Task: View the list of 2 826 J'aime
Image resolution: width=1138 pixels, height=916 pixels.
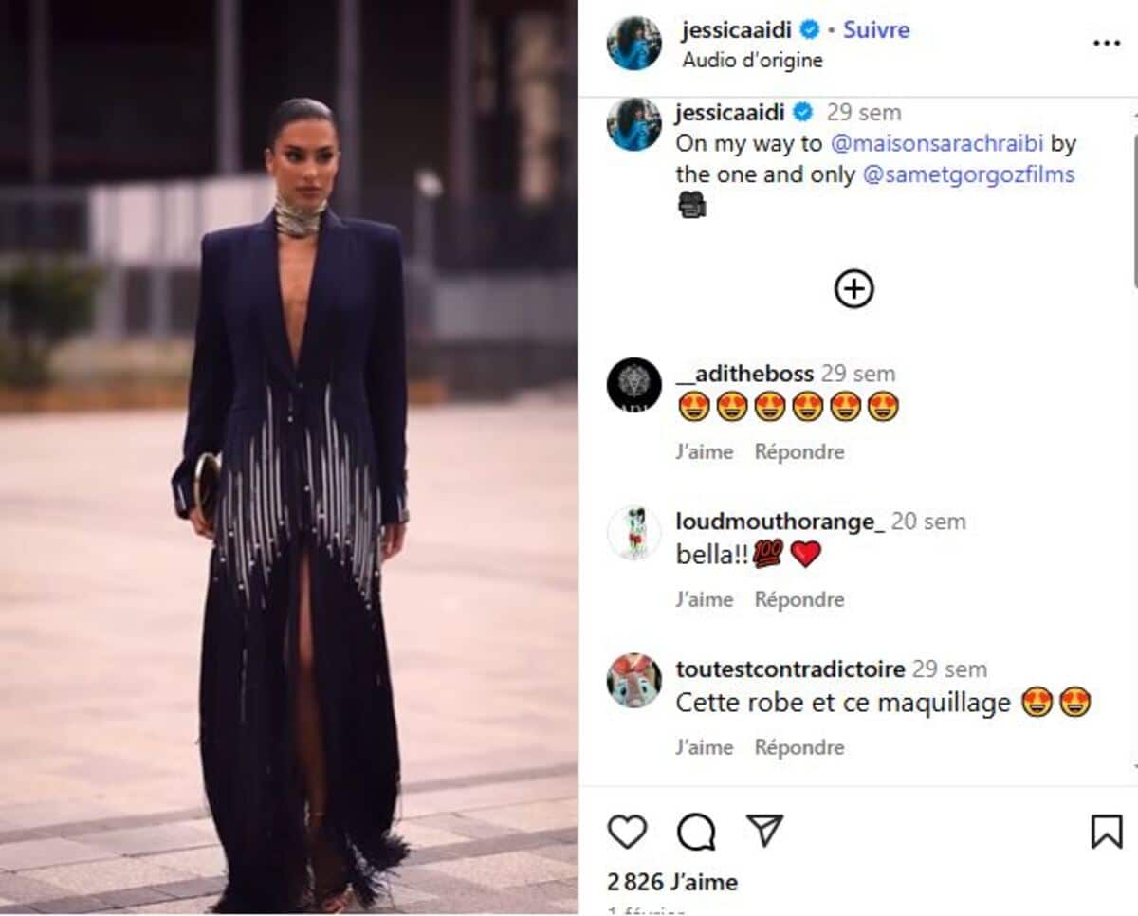Action: [x=672, y=882]
